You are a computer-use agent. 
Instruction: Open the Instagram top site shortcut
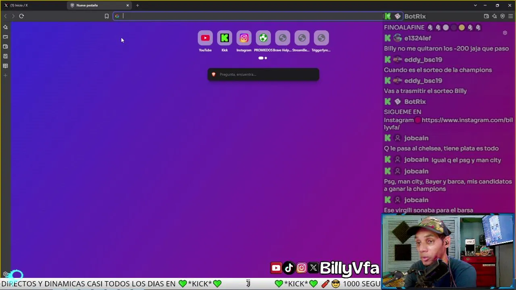(244, 41)
